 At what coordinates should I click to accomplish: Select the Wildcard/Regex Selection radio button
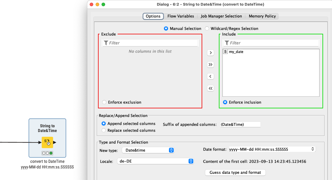coord(207,29)
